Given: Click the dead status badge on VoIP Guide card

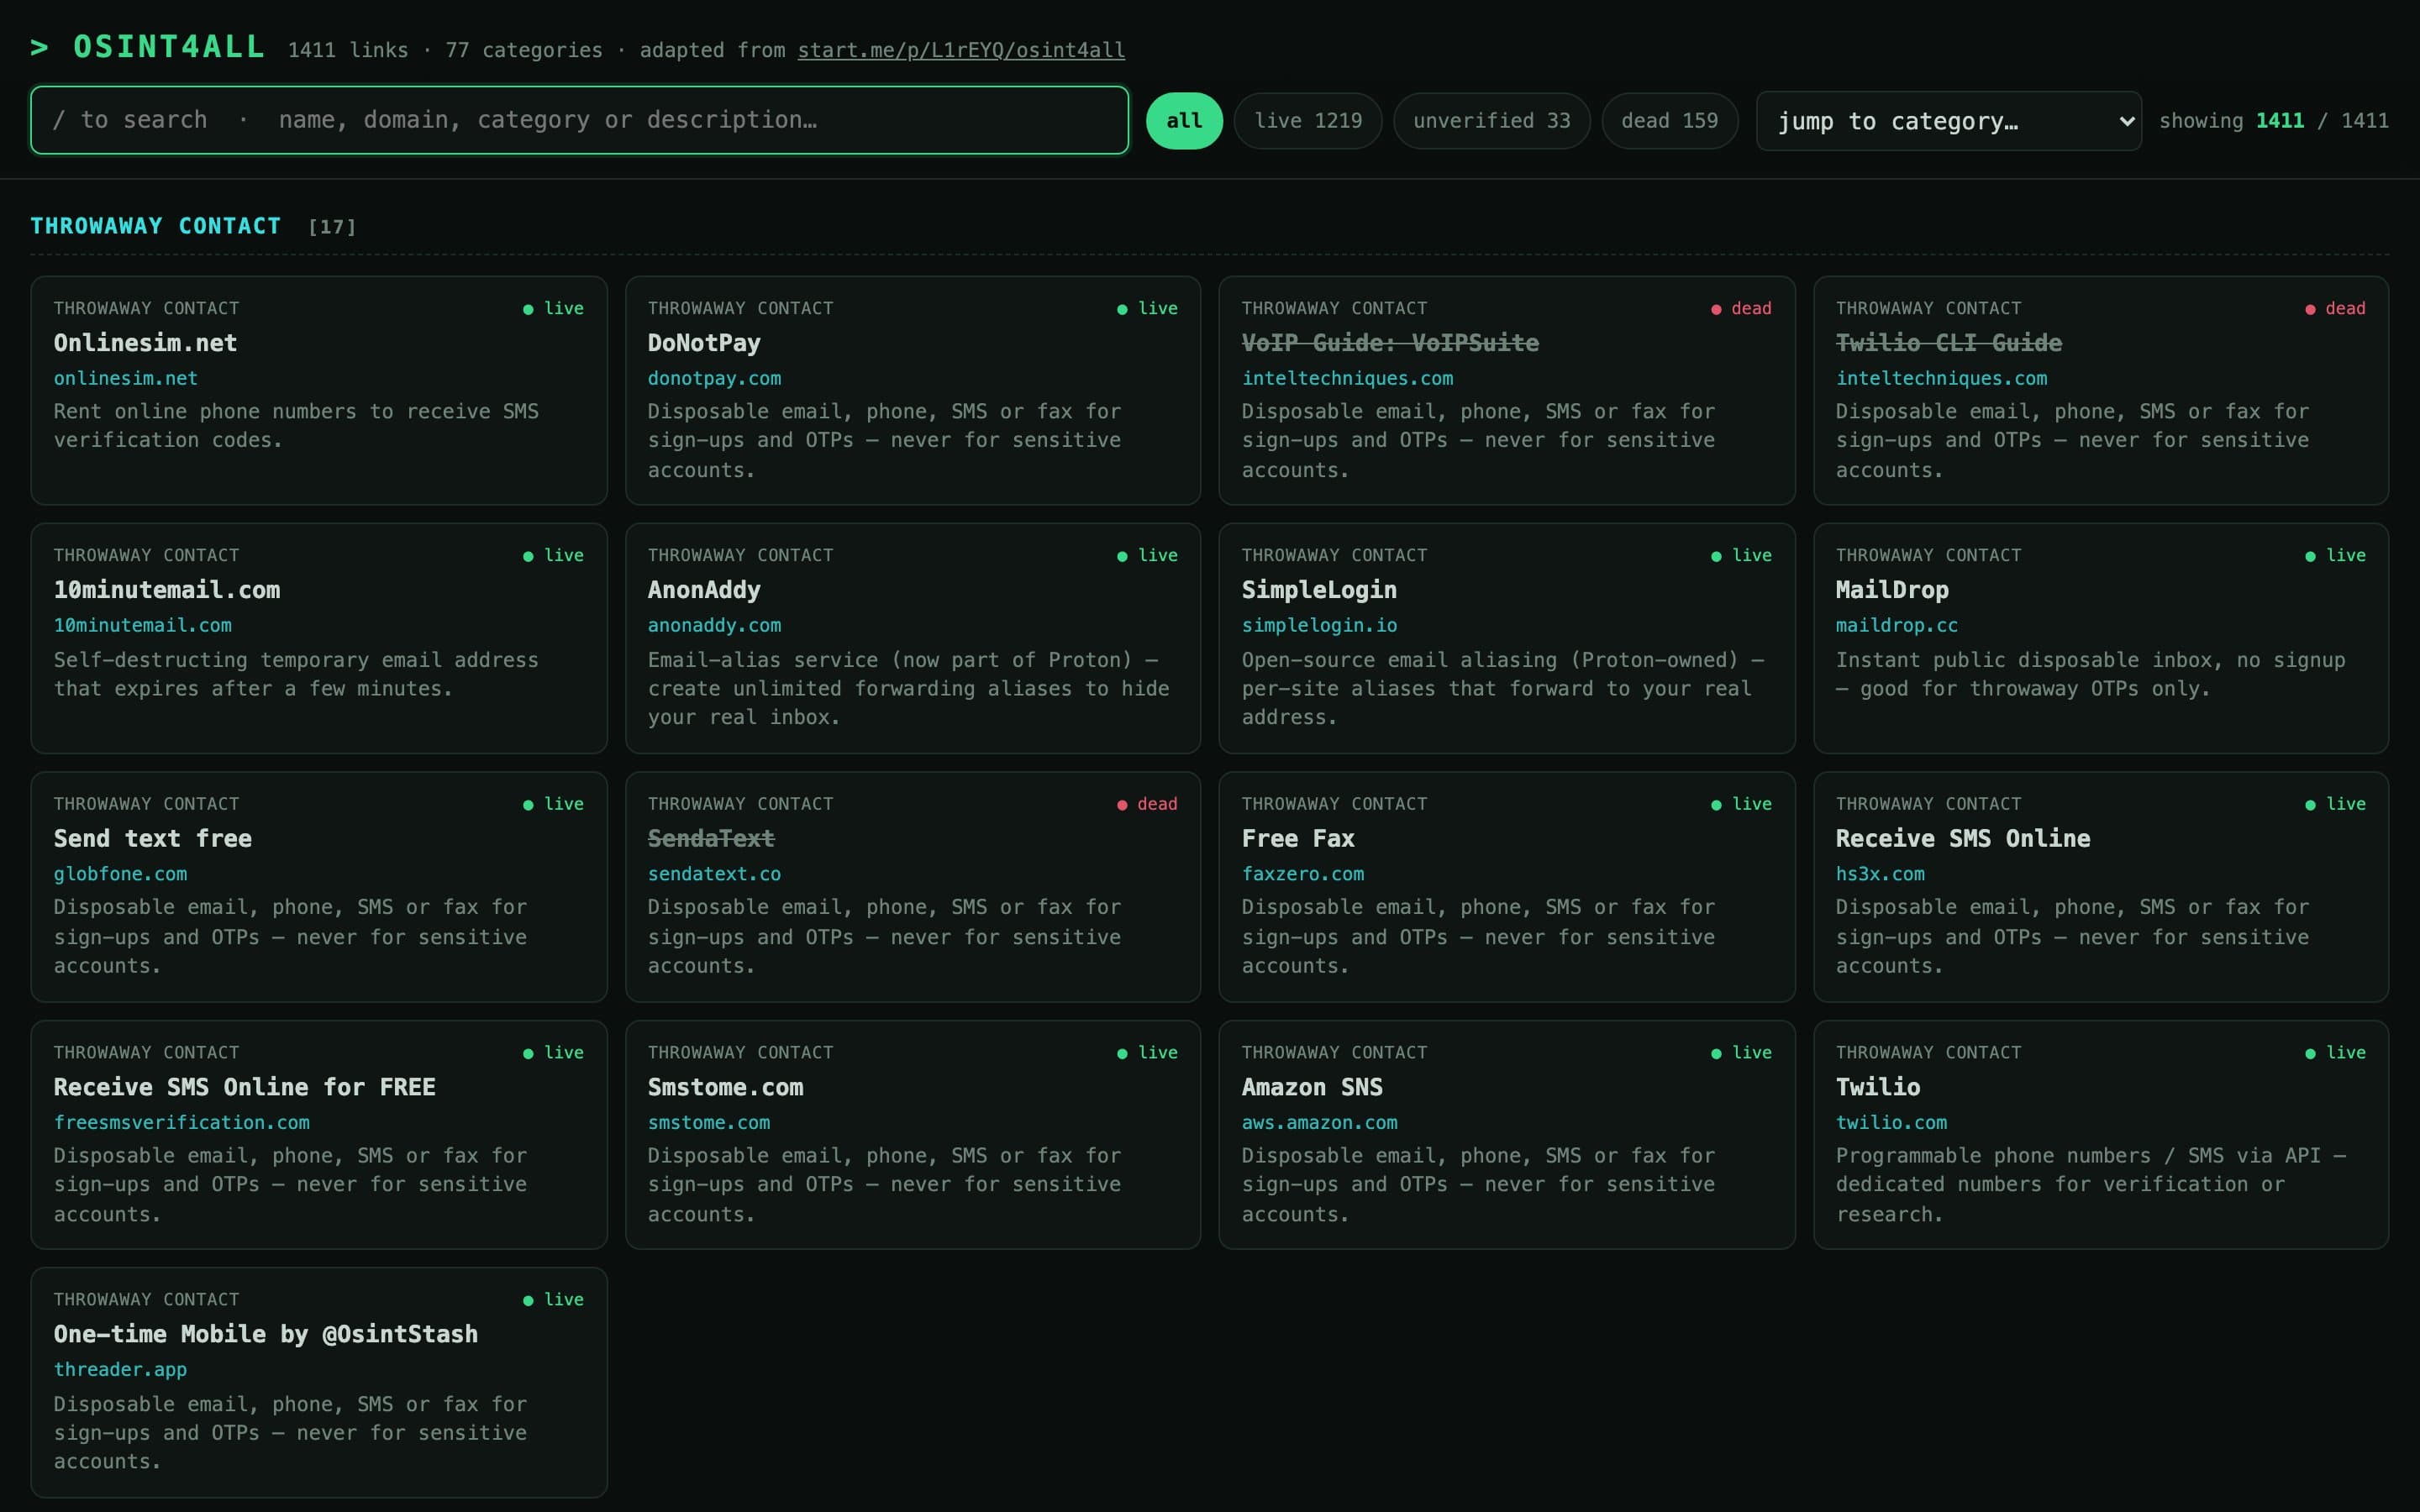Looking at the screenshot, I should tap(1742, 308).
